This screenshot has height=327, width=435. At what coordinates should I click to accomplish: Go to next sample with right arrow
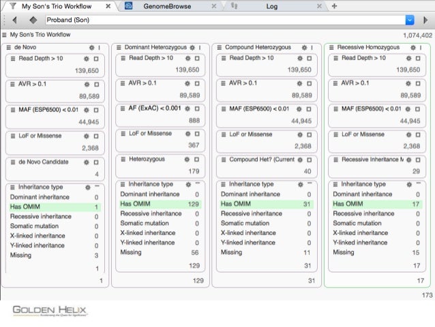tap(425, 20)
